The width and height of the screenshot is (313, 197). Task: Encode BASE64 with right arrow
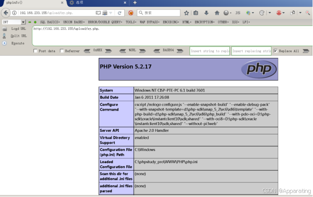pyautogui.click(x=180, y=51)
